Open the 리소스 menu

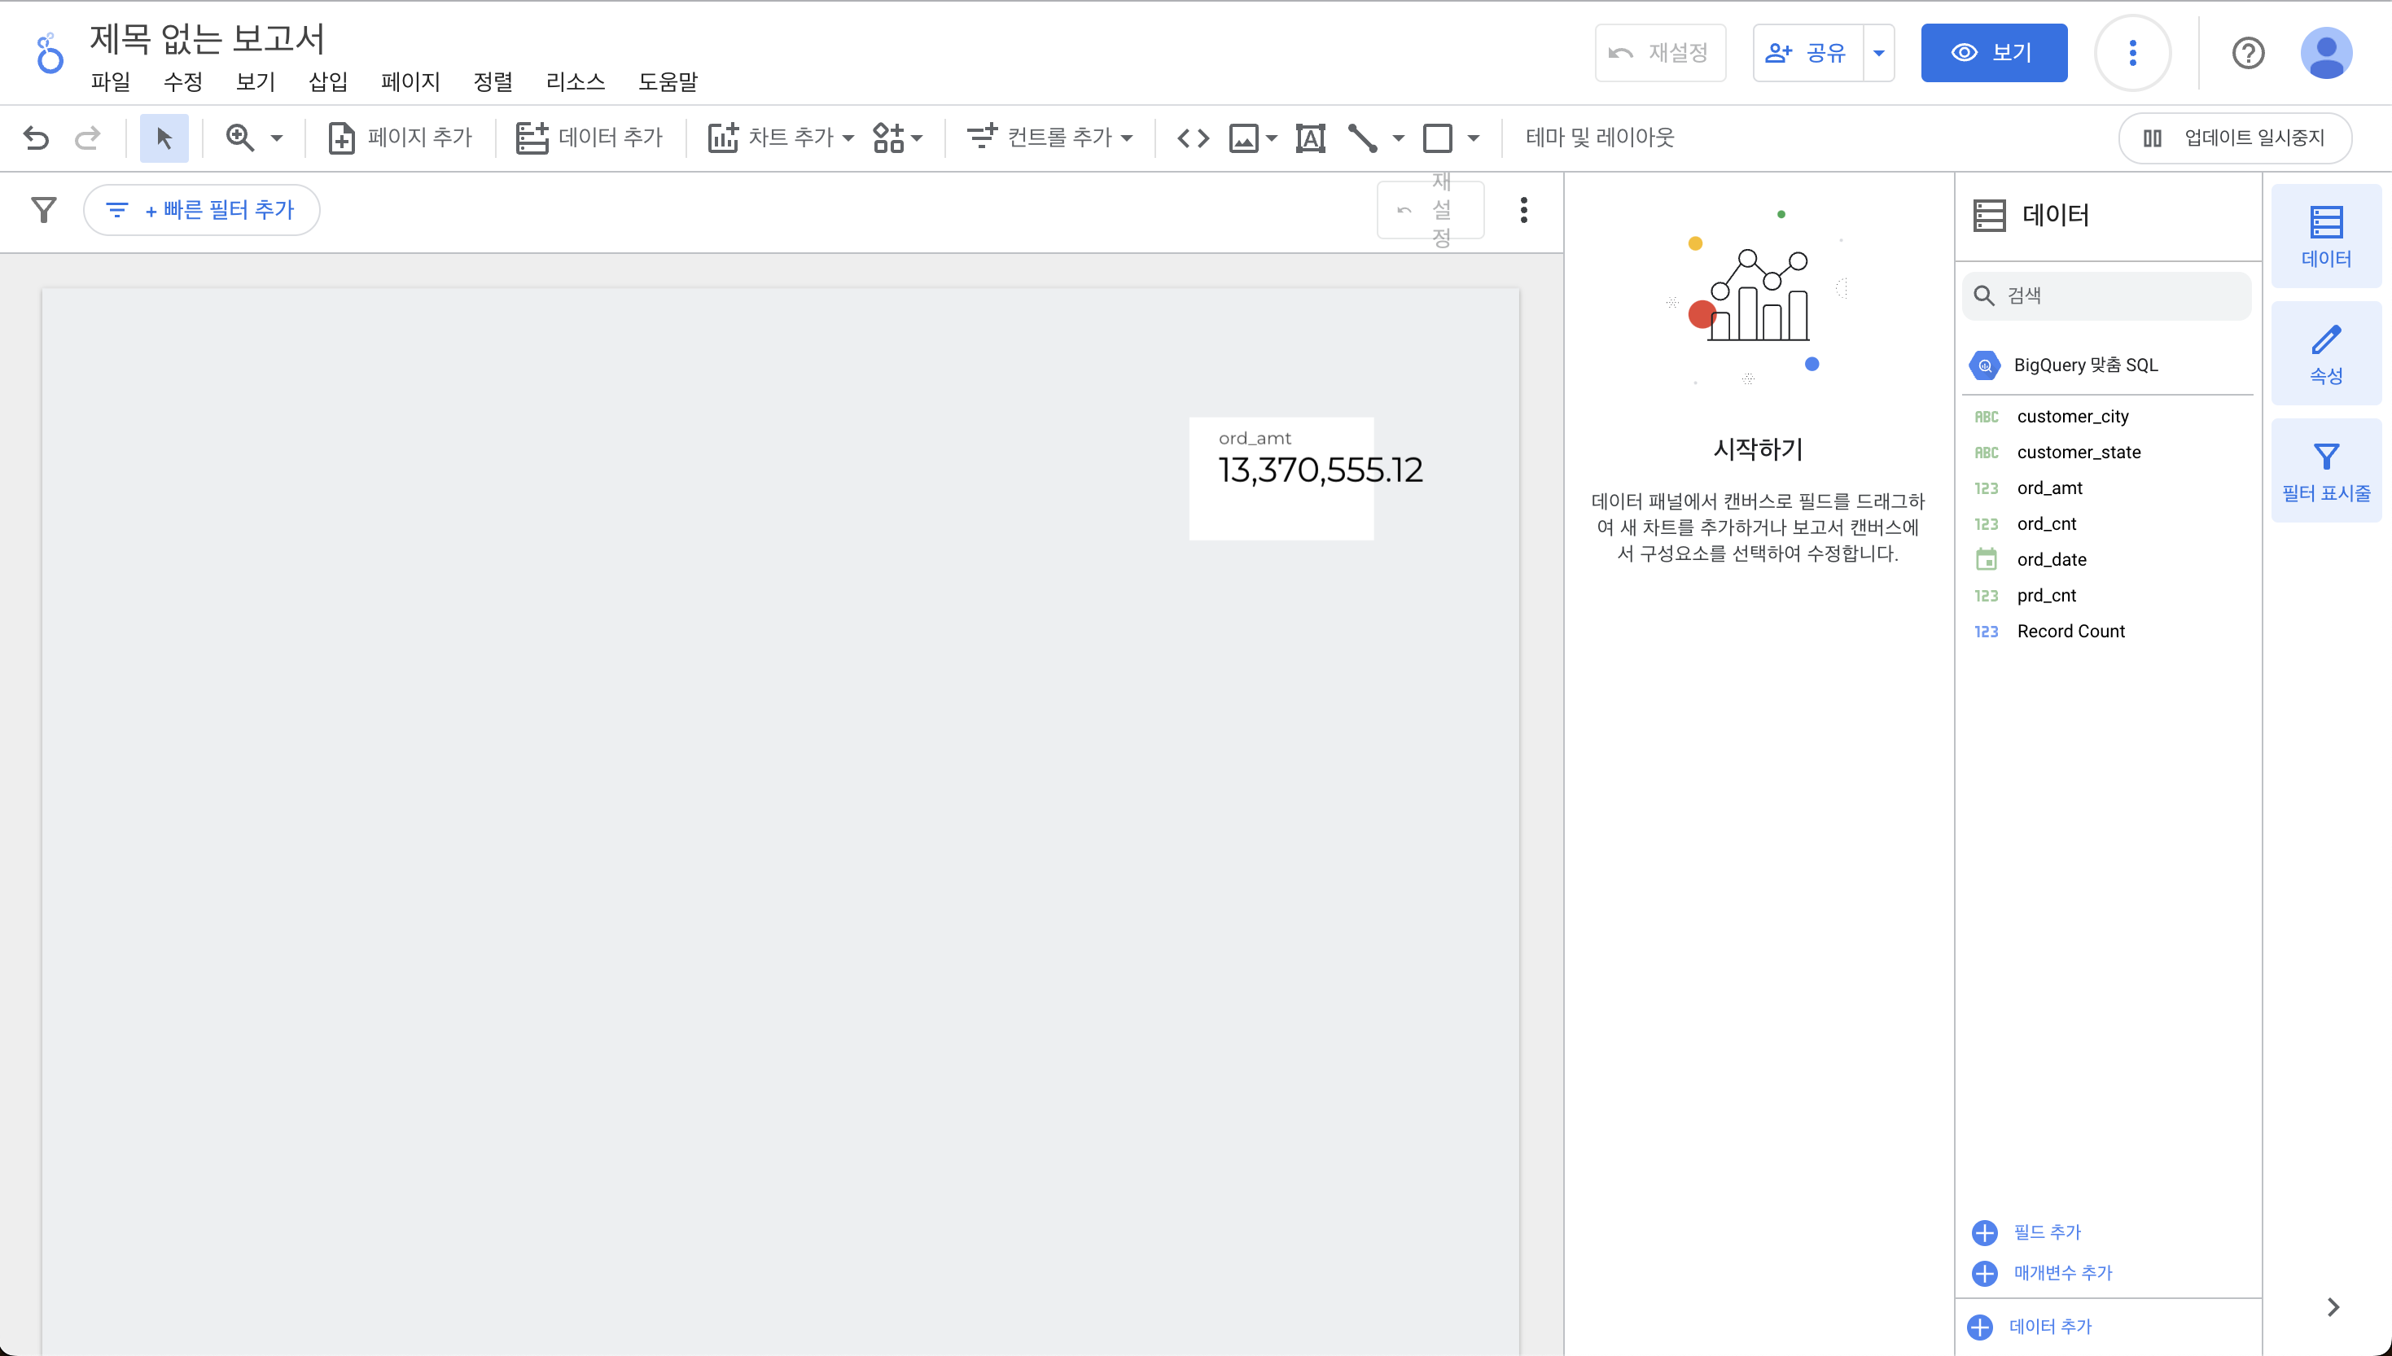click(x=575, y=82)
